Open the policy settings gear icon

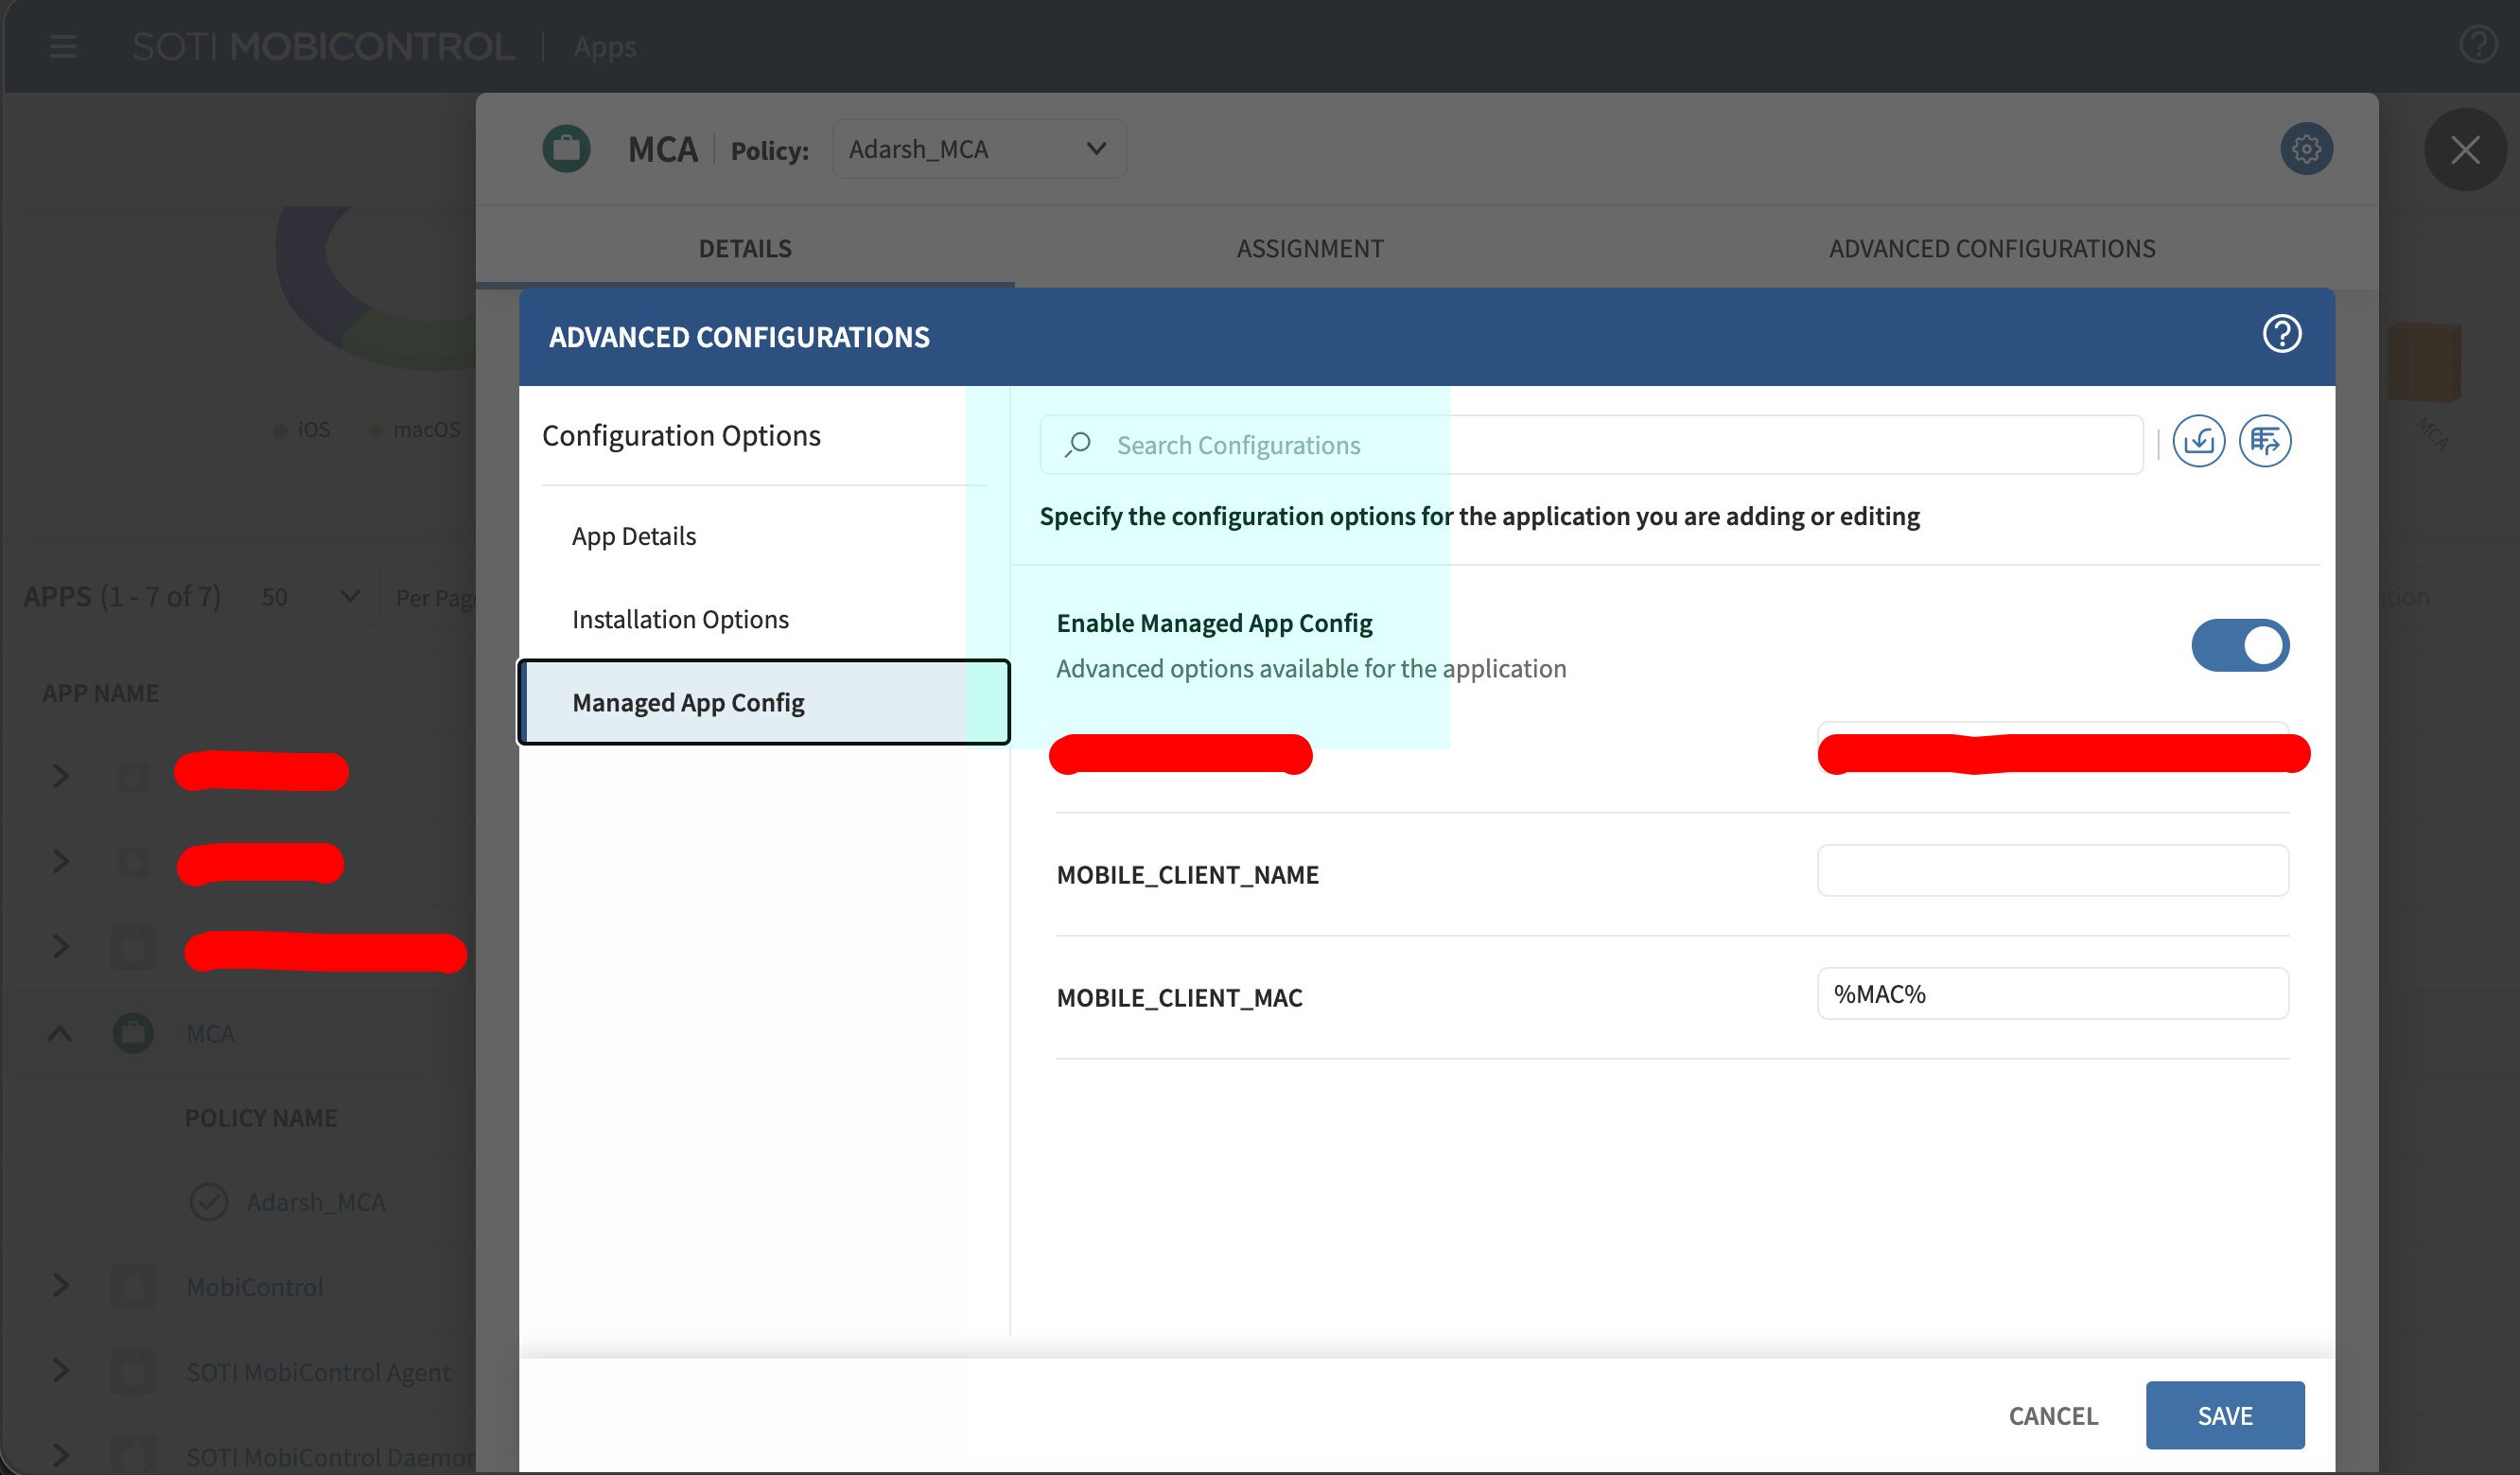[x=2306, y=149]
